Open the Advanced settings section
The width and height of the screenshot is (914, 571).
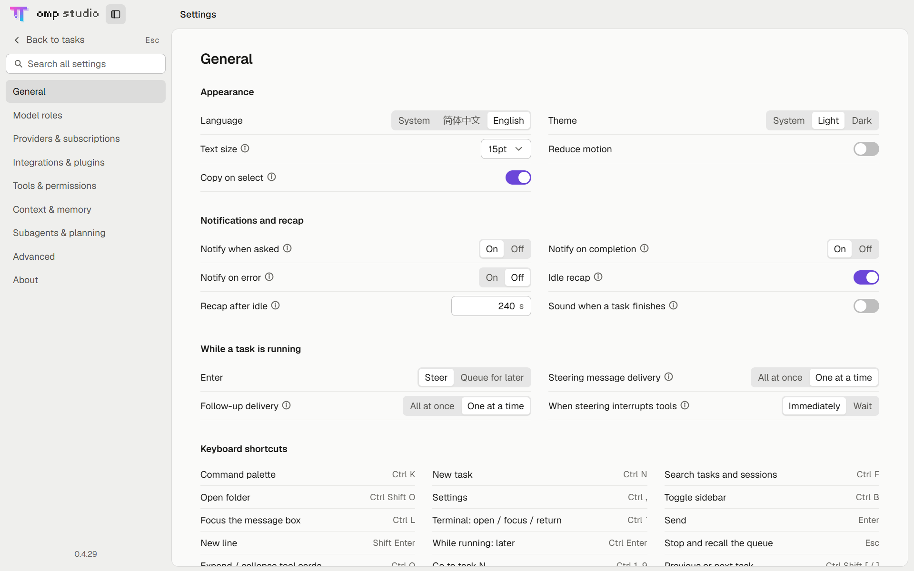pos(86,256)
